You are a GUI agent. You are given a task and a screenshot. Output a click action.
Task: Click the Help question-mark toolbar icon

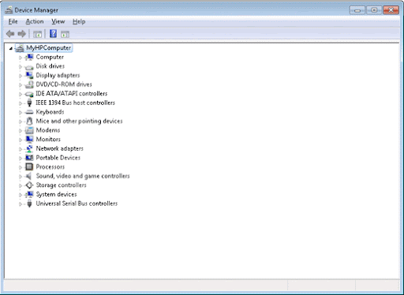[53, 34]
